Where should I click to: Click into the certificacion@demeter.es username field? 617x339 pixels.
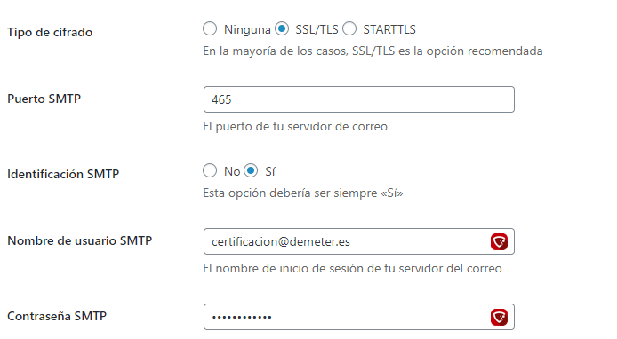point(359,241)
